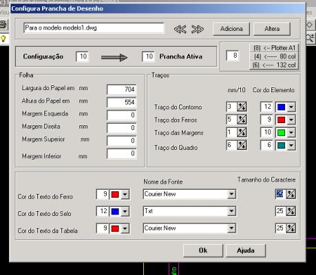The height and width of the screenshot is (275, 316).
Task: Edit Cor do Texto da Tabela color number
Action: pos(103,228)
